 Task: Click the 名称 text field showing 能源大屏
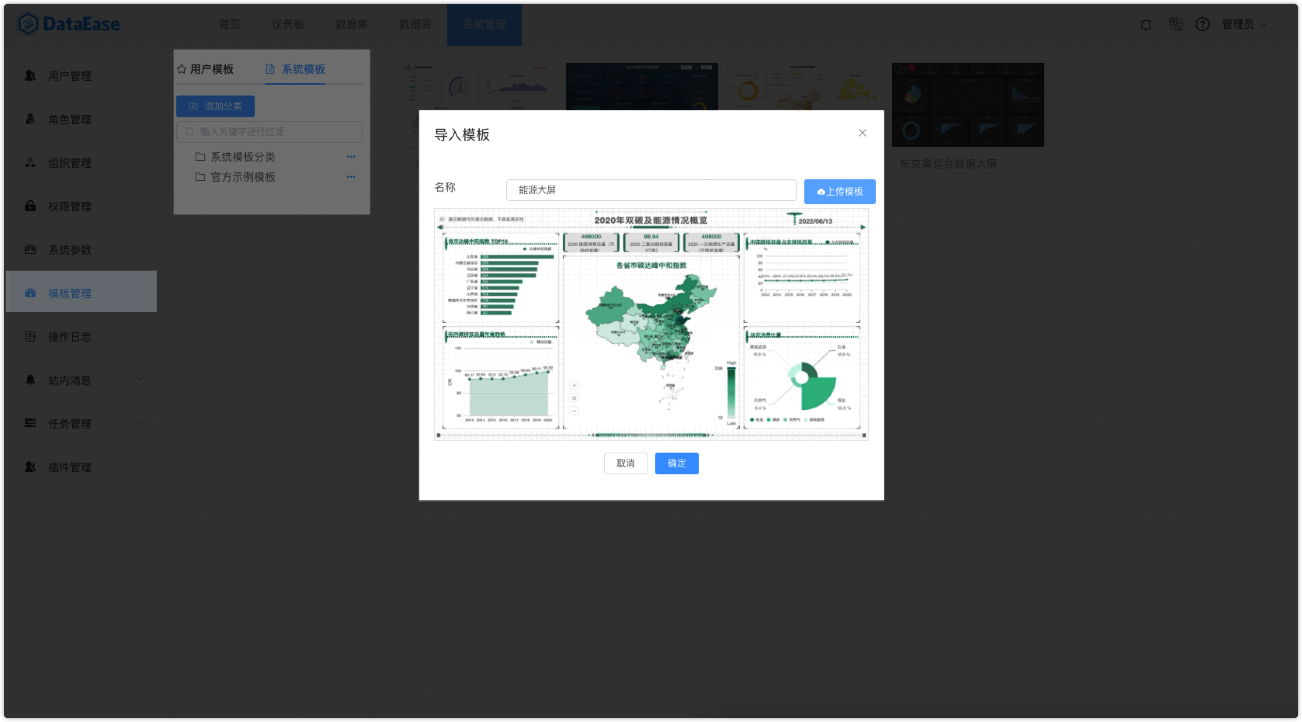(x=651, y=191)
